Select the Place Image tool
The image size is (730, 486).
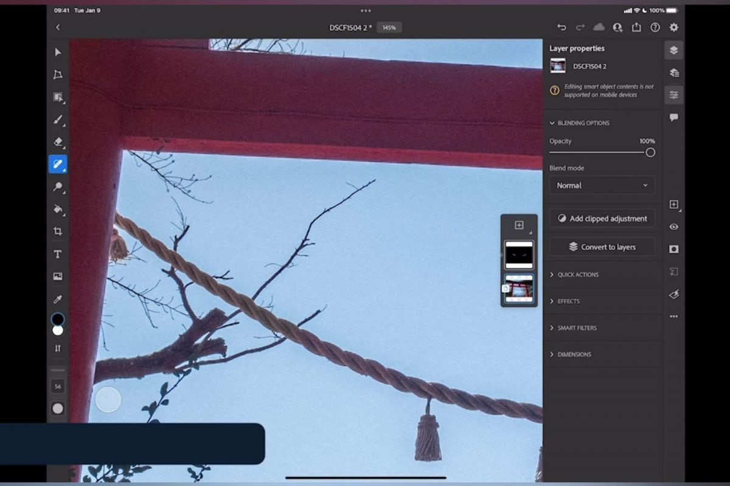click(58, 276)
